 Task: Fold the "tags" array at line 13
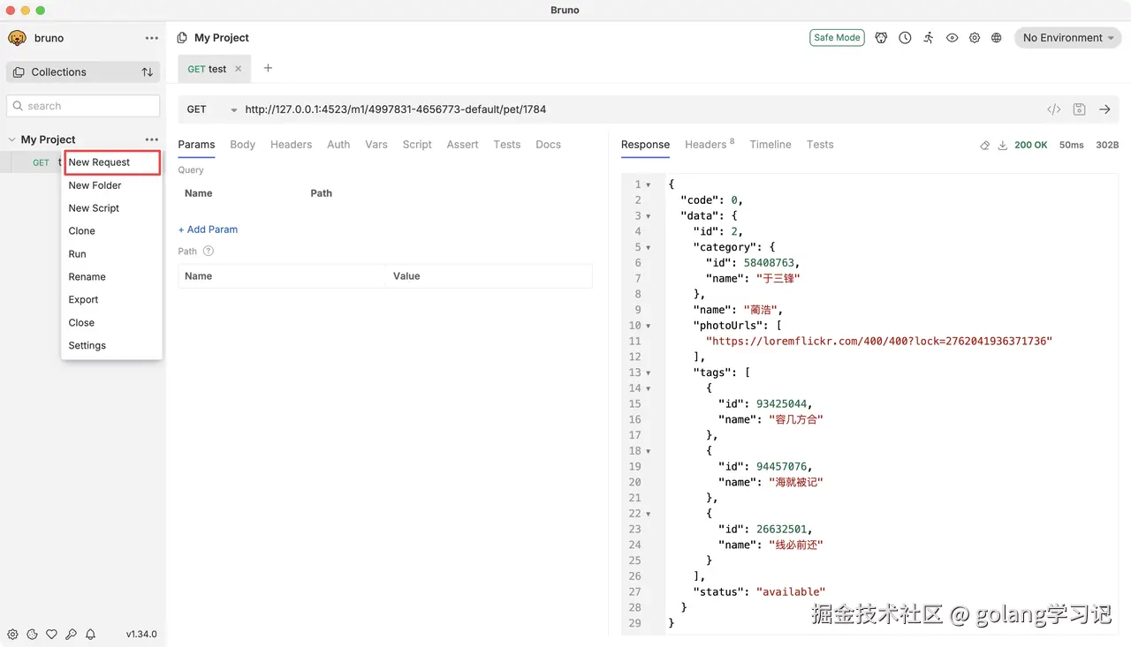(649, 372)
